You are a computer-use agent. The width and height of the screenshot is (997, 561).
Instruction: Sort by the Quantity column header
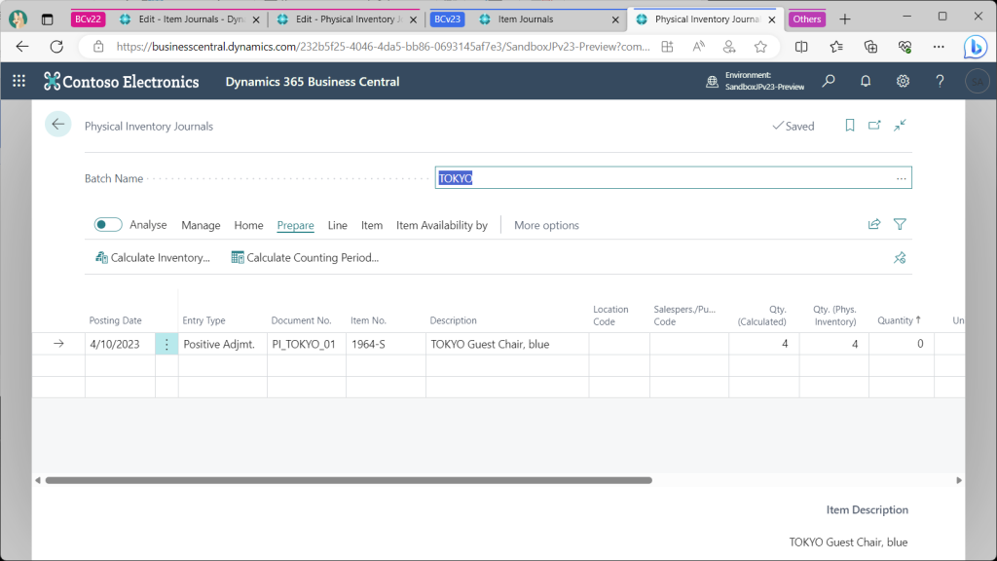[899, 320]
